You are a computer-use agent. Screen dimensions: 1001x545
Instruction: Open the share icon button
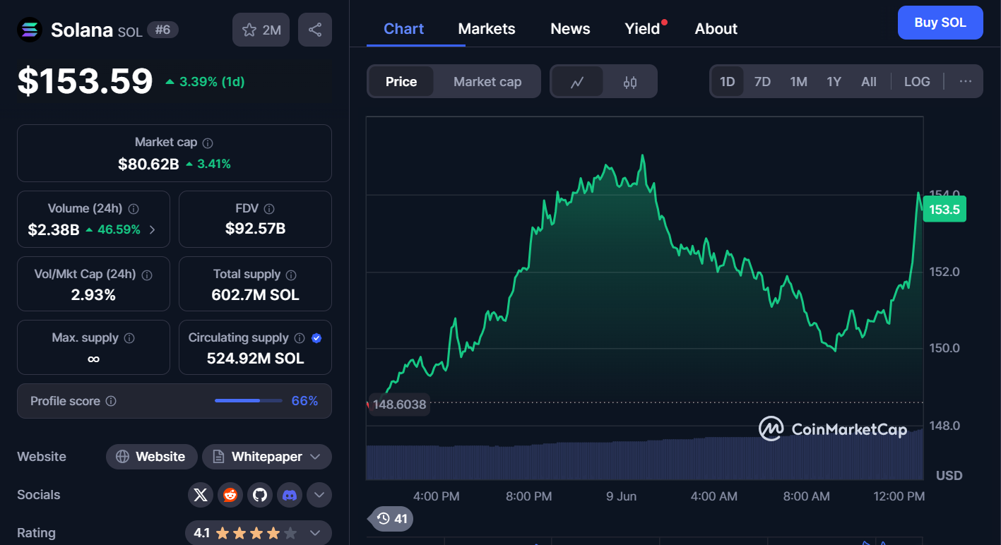[x=315, y=30]
